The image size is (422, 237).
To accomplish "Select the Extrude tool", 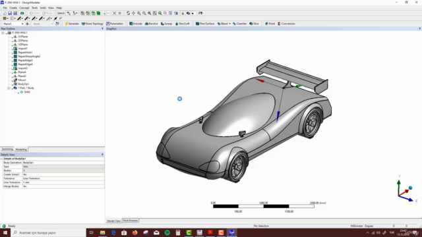I will point(136,24).
